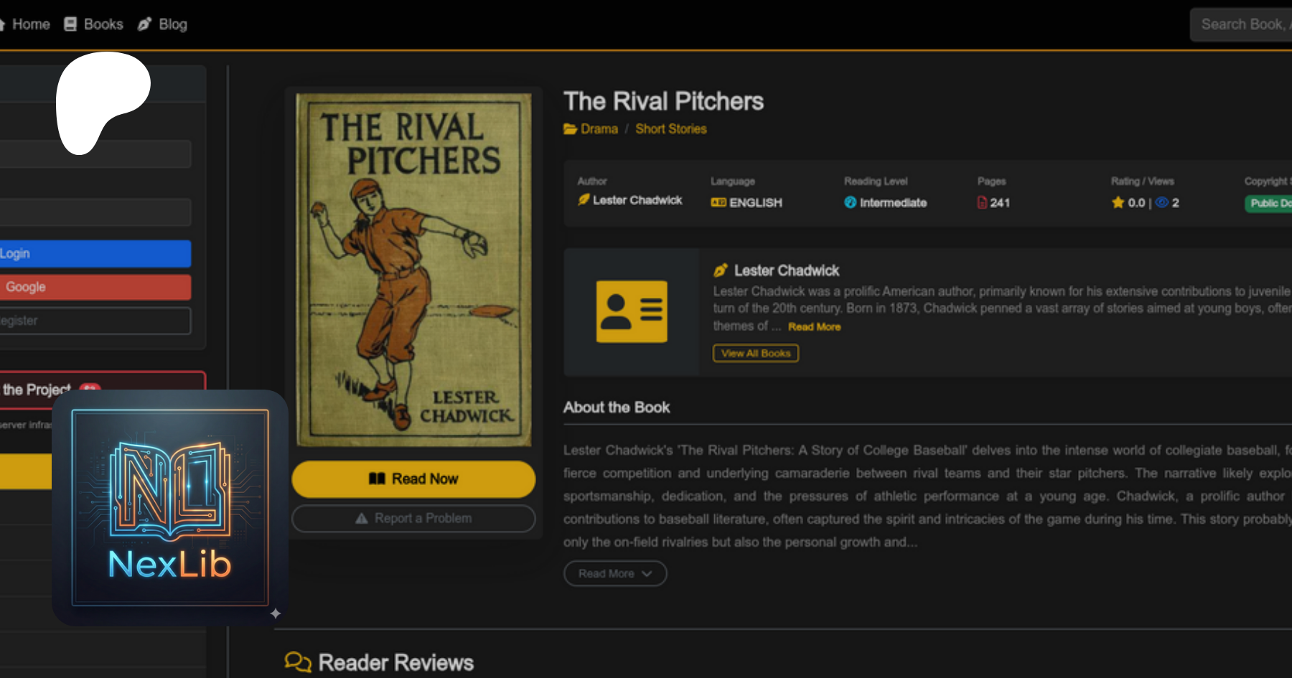
Task: Click The Rival Pitchers book cover
Action: tap(413, 270)
